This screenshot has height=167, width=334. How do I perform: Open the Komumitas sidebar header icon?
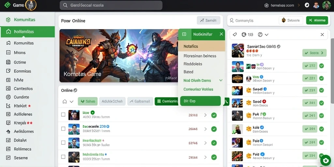[x=8, y=20]
